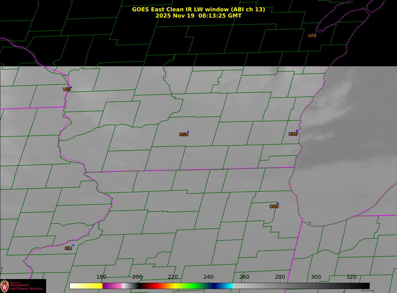
Task: Click the 300 tick label on colorbar
Action: (316, 277)
